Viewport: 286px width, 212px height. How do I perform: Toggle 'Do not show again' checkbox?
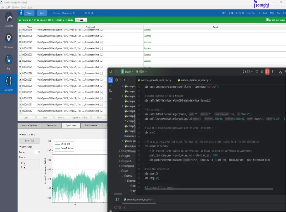tap(267, 20)
